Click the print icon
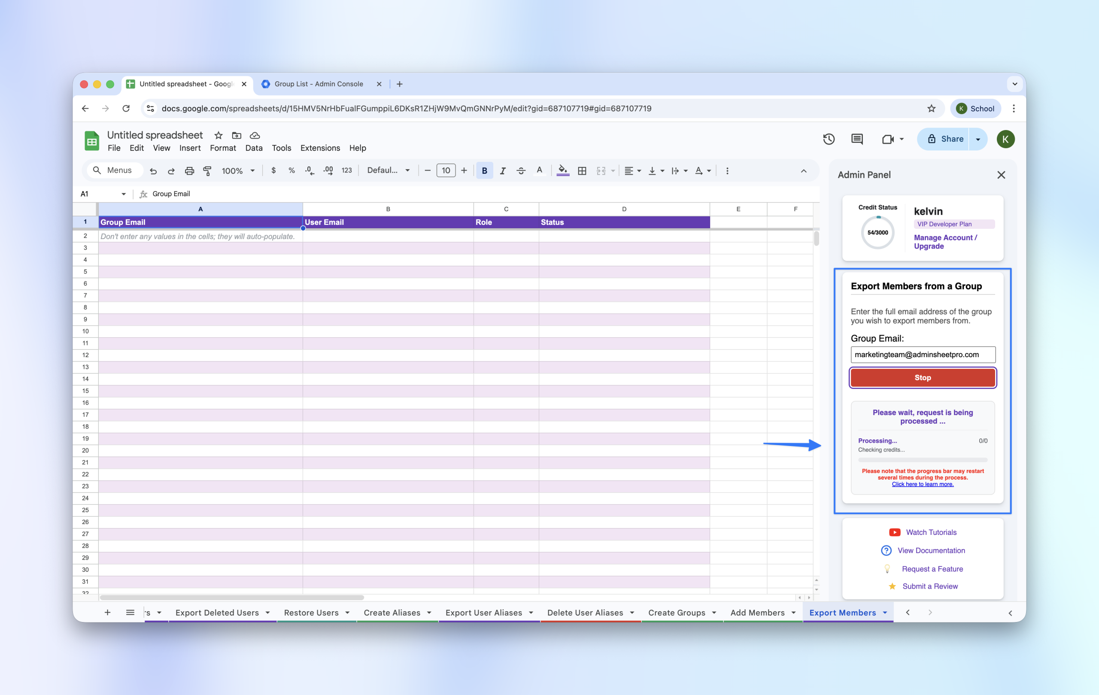1099x695 pixels. tap(189, 171)
